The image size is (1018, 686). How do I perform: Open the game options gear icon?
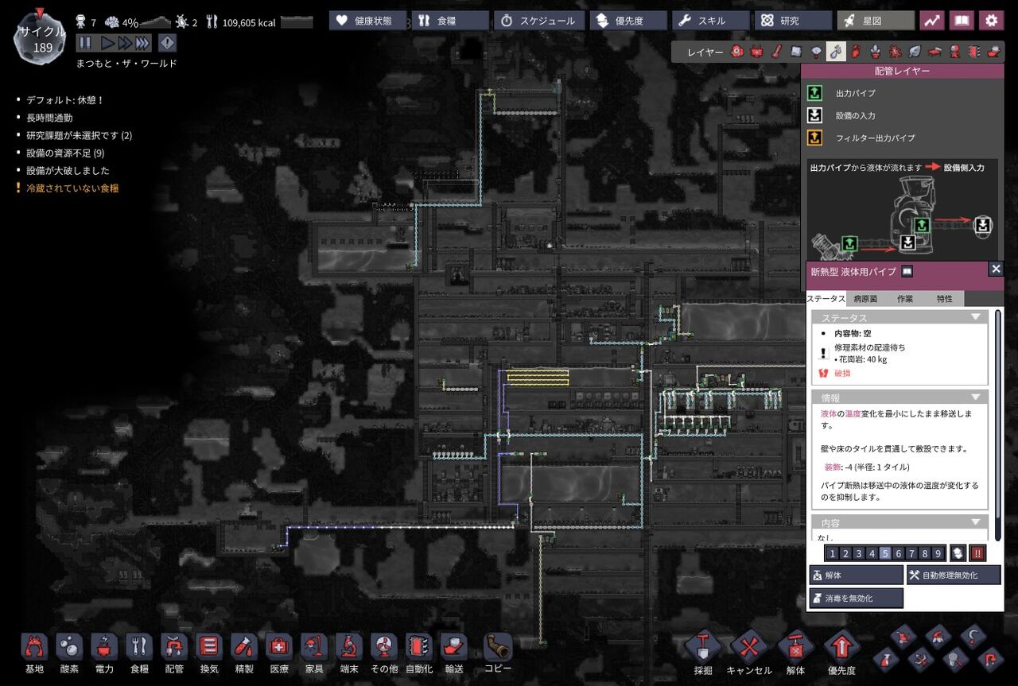(x=991, y=21)
